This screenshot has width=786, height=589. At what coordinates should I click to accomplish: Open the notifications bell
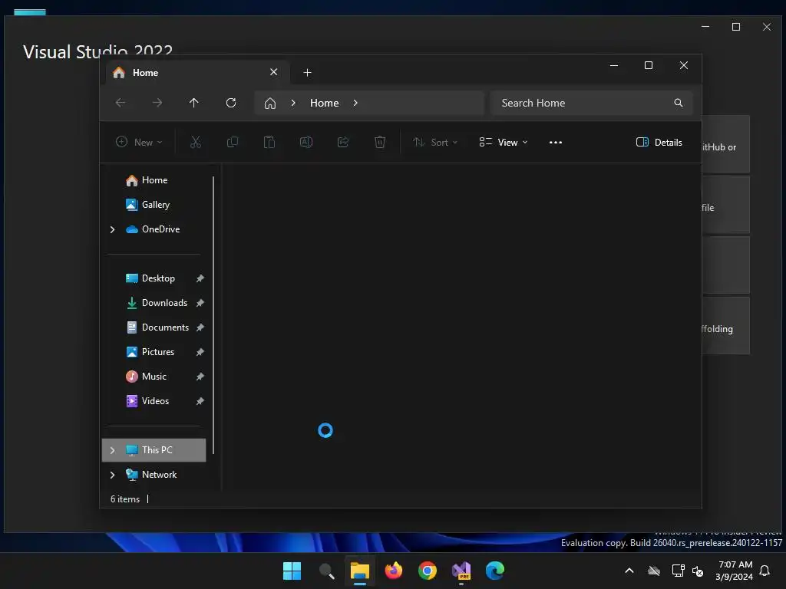click(x=765, y=571)
